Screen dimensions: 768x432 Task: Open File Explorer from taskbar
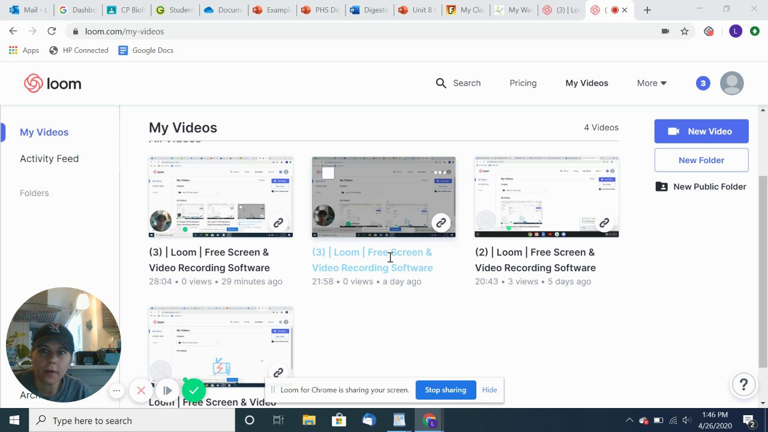tap(309, 420)
